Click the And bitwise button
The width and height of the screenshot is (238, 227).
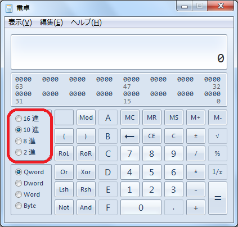point(86,207)
